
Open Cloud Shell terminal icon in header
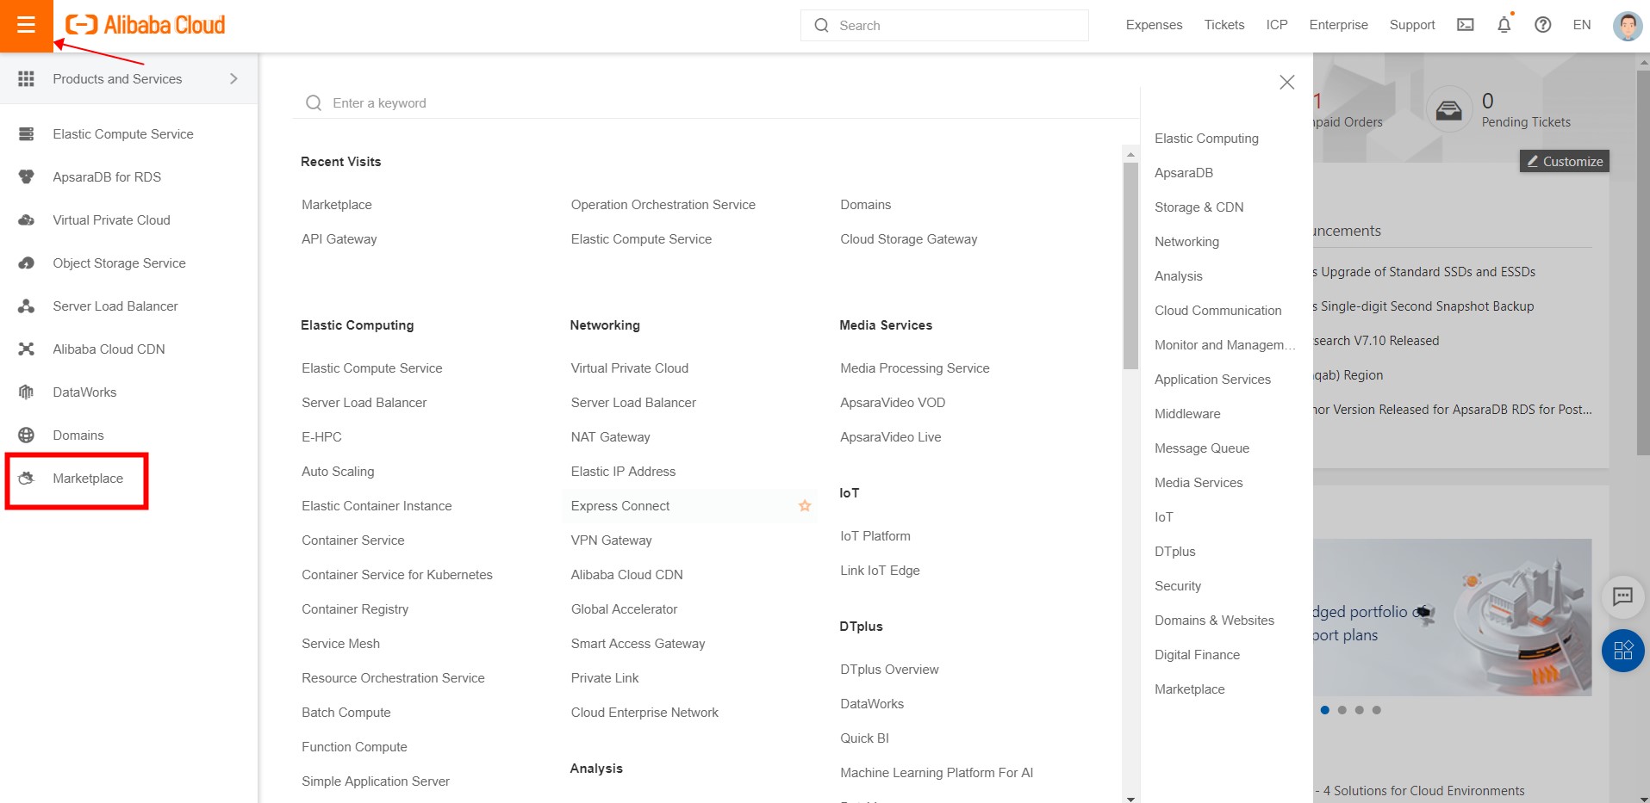(x=1465, y=25)
